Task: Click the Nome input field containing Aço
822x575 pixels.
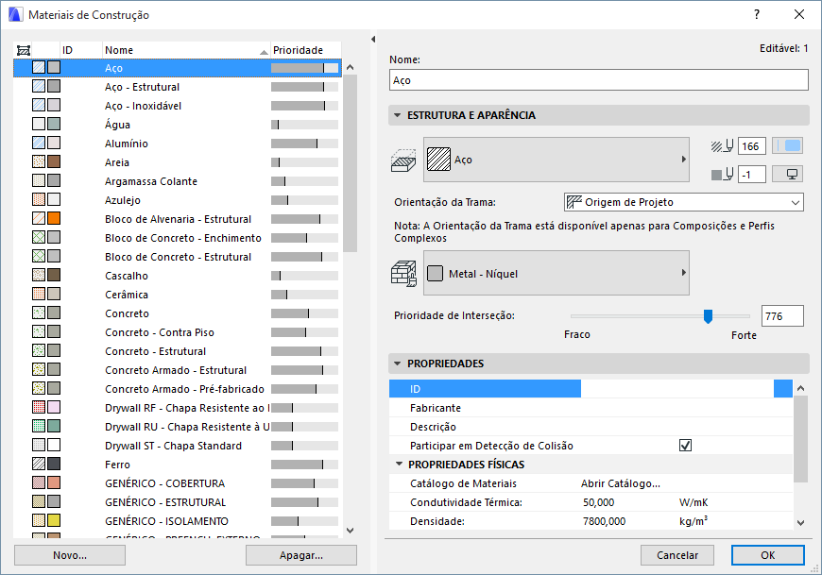Action: click(599, 80)
